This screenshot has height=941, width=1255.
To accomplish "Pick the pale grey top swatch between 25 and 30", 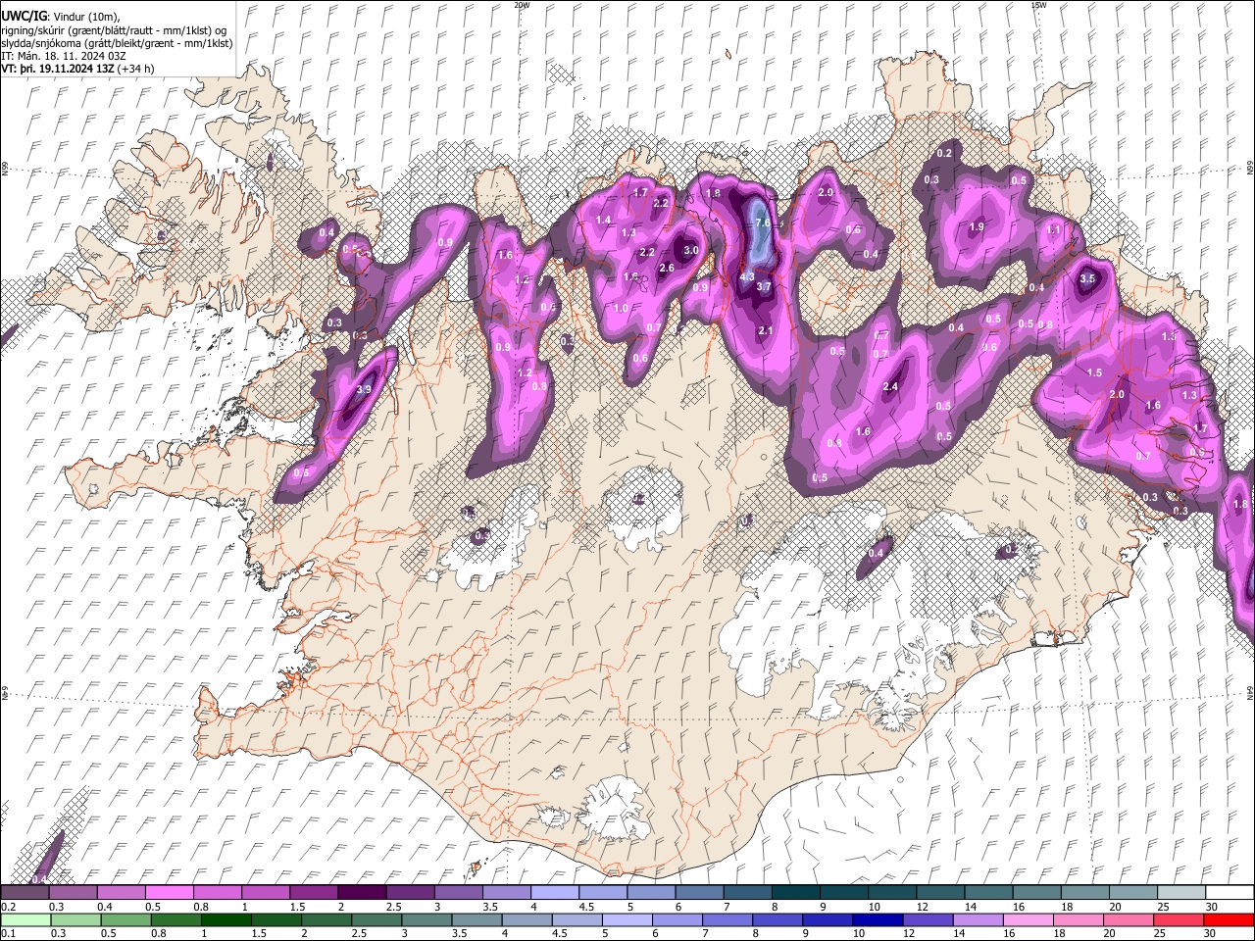I will click(x=1181, y=893).
